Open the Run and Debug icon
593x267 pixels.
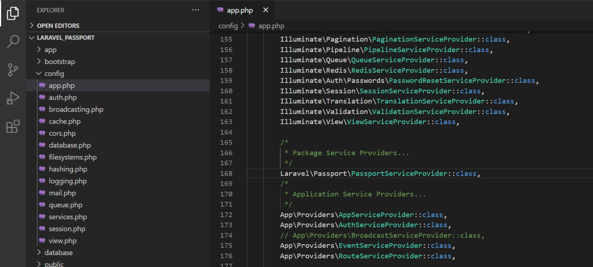13,98
